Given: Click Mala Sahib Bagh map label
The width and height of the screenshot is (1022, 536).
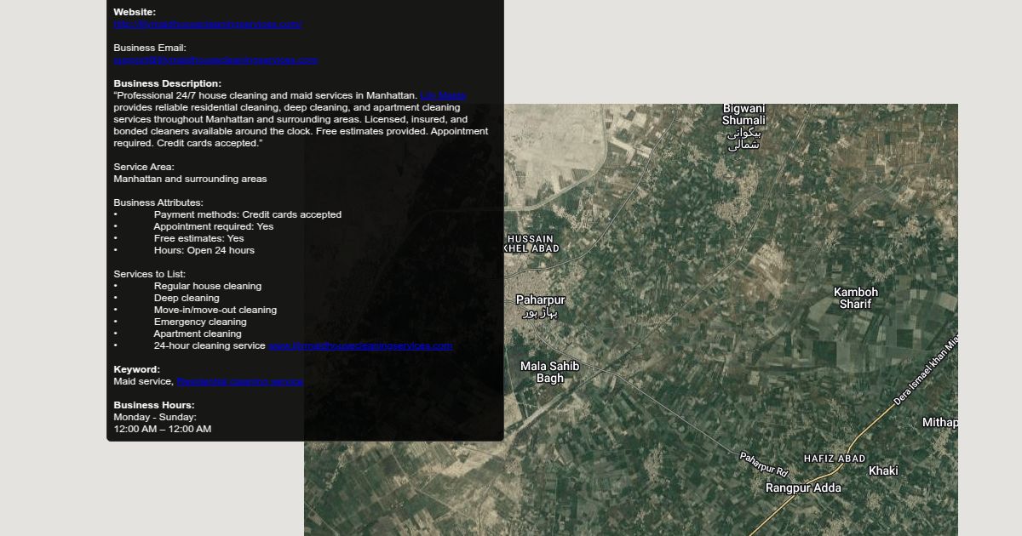Looking at the screenshot, I should tap(550, 372).
